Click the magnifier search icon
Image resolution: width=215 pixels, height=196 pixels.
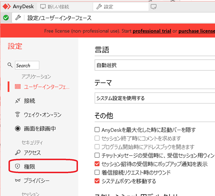click(x=10, y=65)
